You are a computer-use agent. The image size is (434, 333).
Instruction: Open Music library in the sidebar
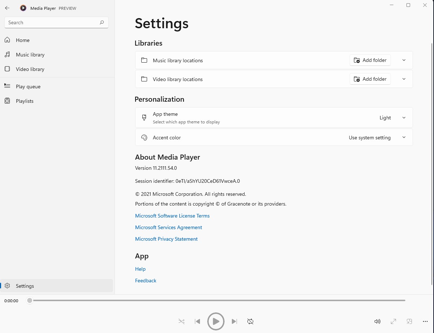30,55
